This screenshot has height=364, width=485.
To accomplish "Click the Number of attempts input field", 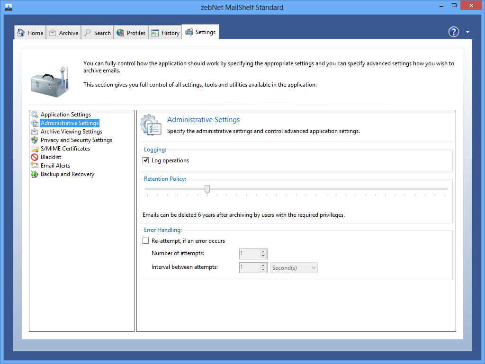I will tap(249, 254).
